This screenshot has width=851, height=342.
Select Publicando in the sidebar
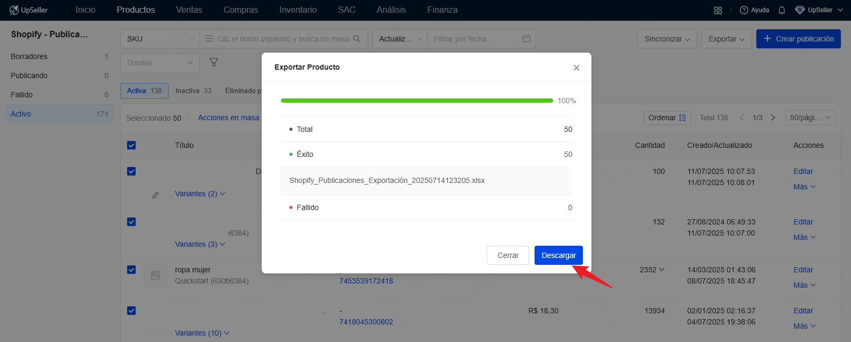60,76
